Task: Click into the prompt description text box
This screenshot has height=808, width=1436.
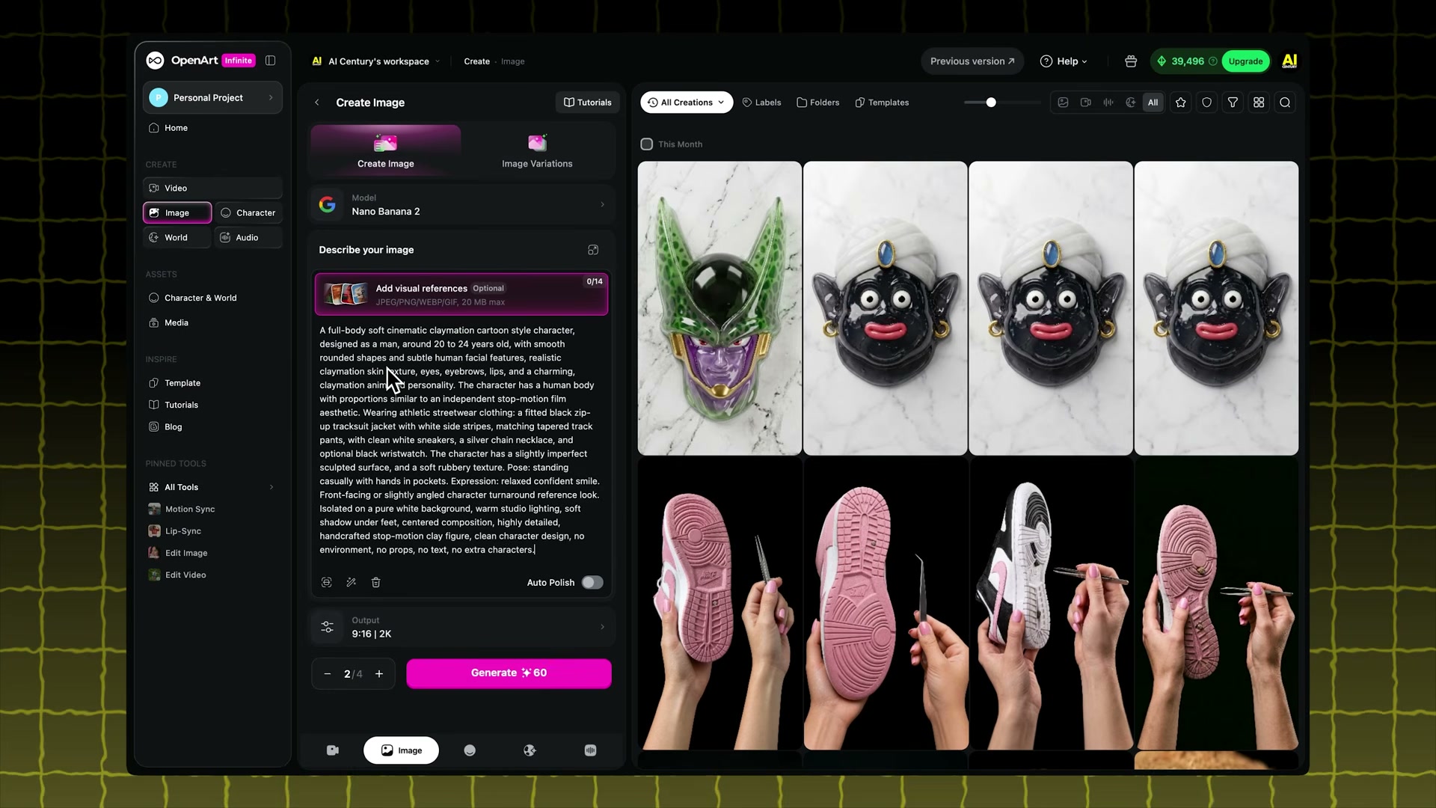Action: [x=461, y=440]
